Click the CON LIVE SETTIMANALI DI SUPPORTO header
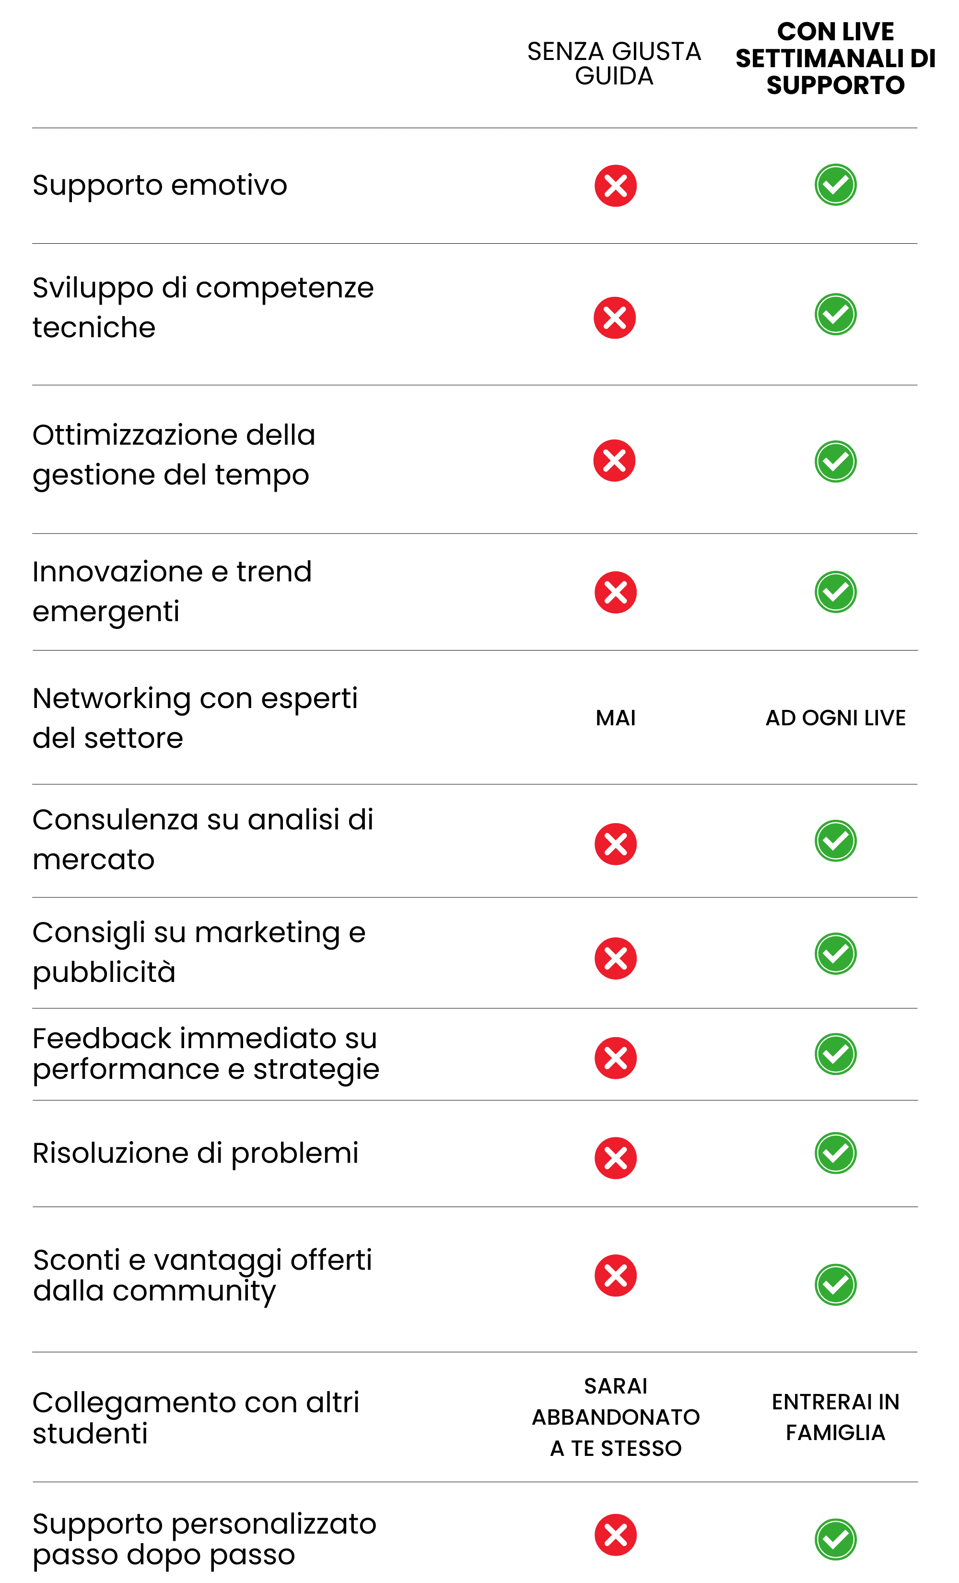The height and width of the screenshot is (1583, 959). [835, 59]
